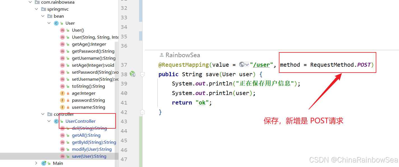
Task: Click method icon next to modify(User)
Action: (62, 149)
